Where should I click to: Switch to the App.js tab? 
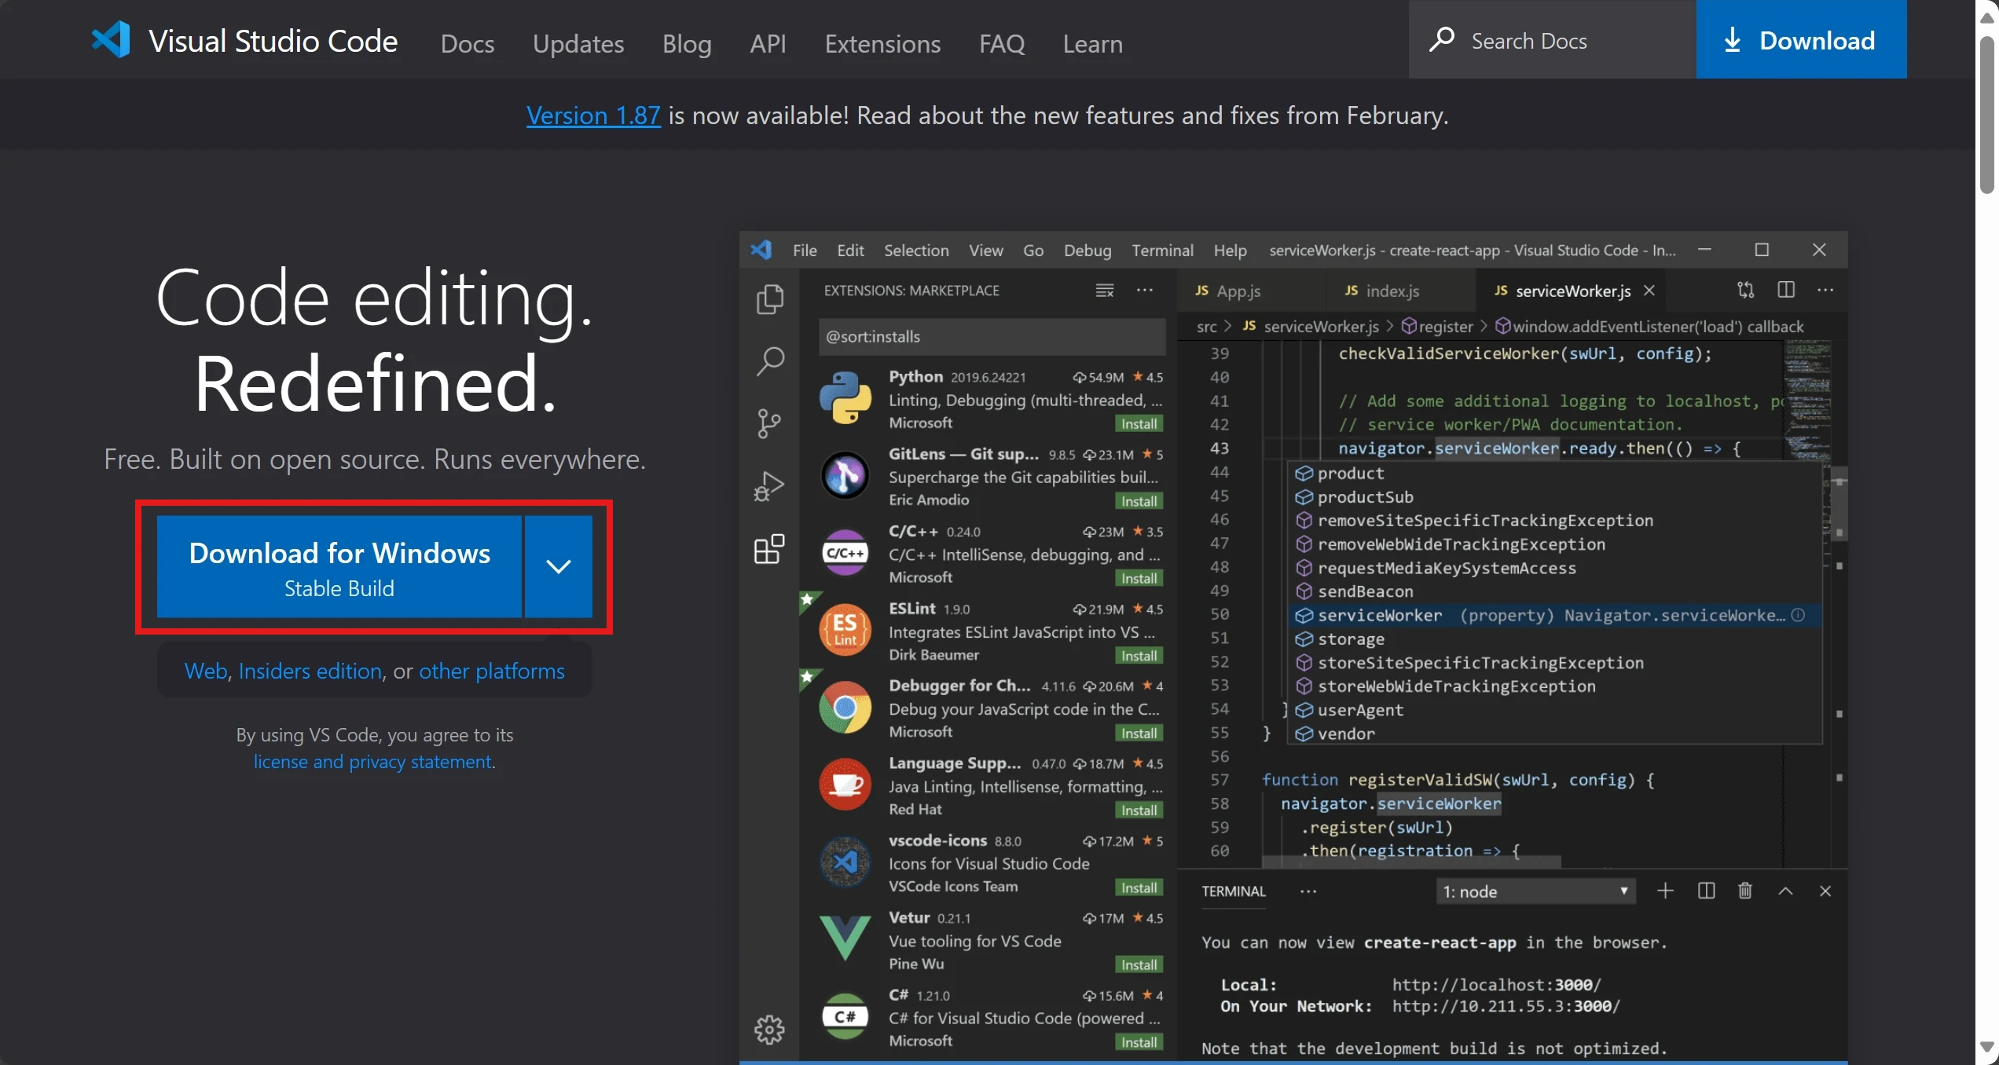coord(1251,291)
